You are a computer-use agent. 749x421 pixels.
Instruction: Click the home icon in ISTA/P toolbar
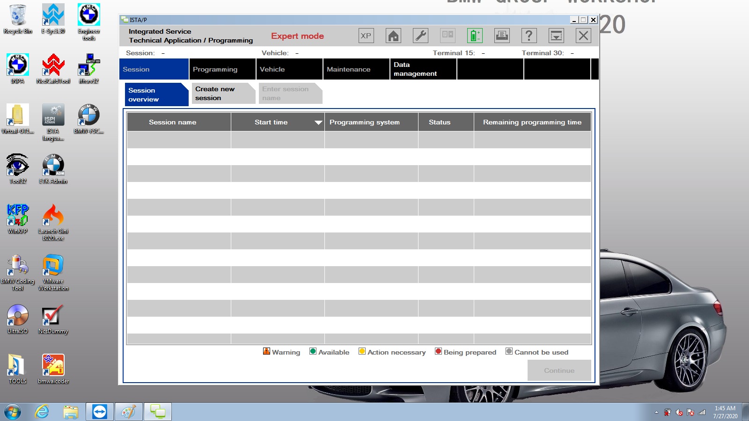click(x=393, y=35)
